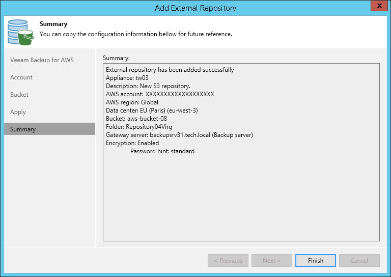Select the Bucket wizard step
391x277 pixels.
pos(19,95)
